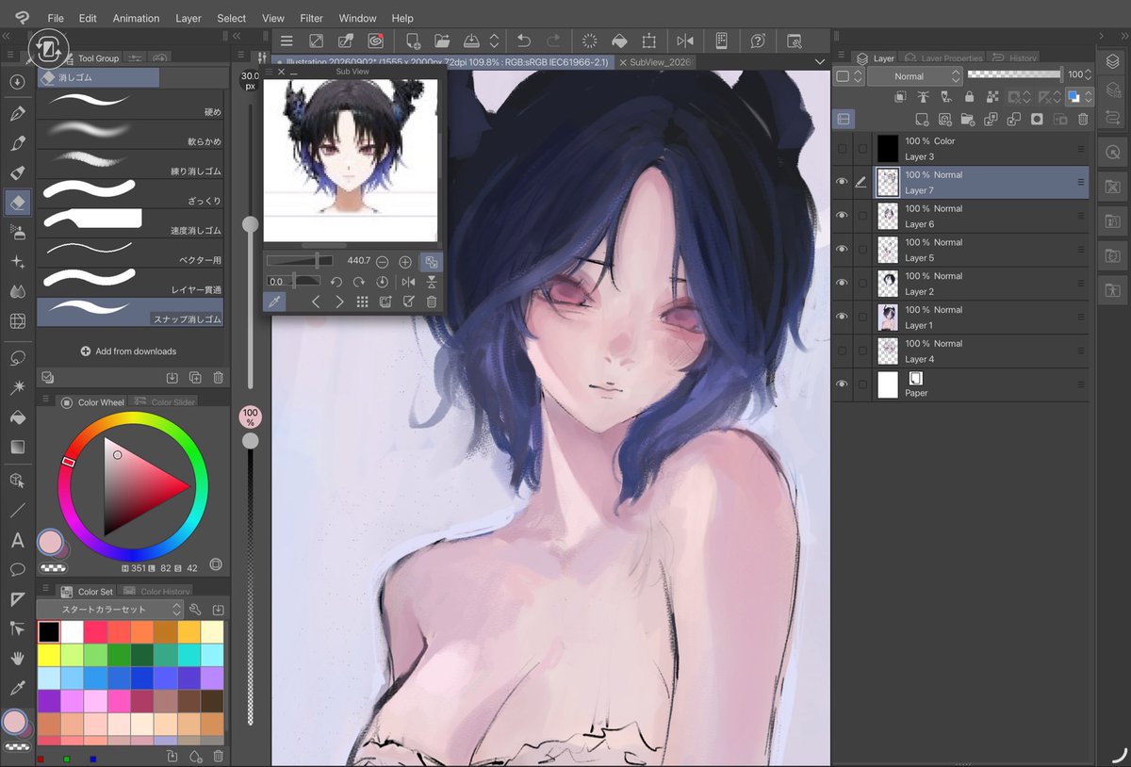Click Add from downloads

pos(129,351)
